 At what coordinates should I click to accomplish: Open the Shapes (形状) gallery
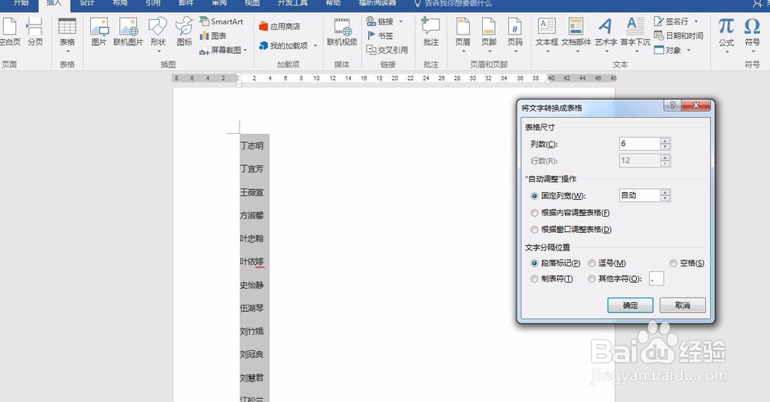click(158, 35)
